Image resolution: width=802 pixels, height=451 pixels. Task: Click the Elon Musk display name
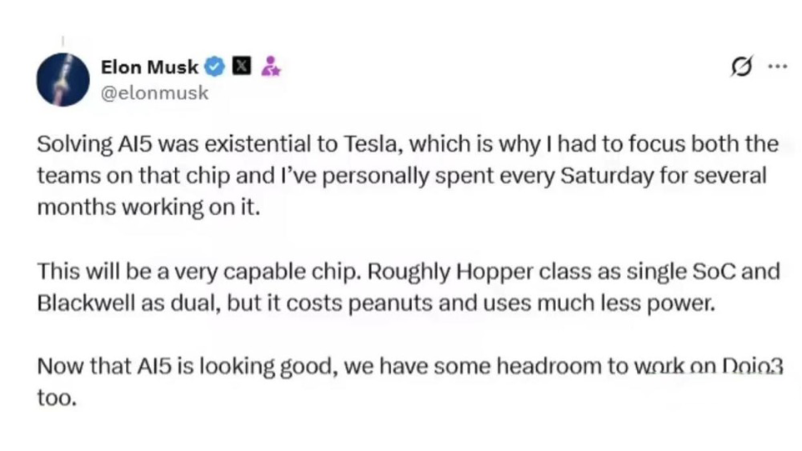coord(149,68)
